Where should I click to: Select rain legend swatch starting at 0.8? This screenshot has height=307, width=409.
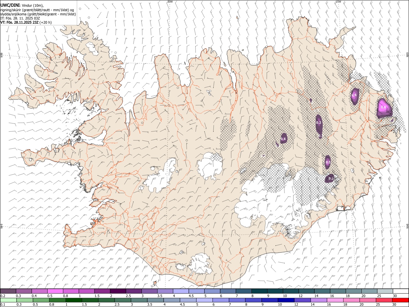click(x=57, y=300)
